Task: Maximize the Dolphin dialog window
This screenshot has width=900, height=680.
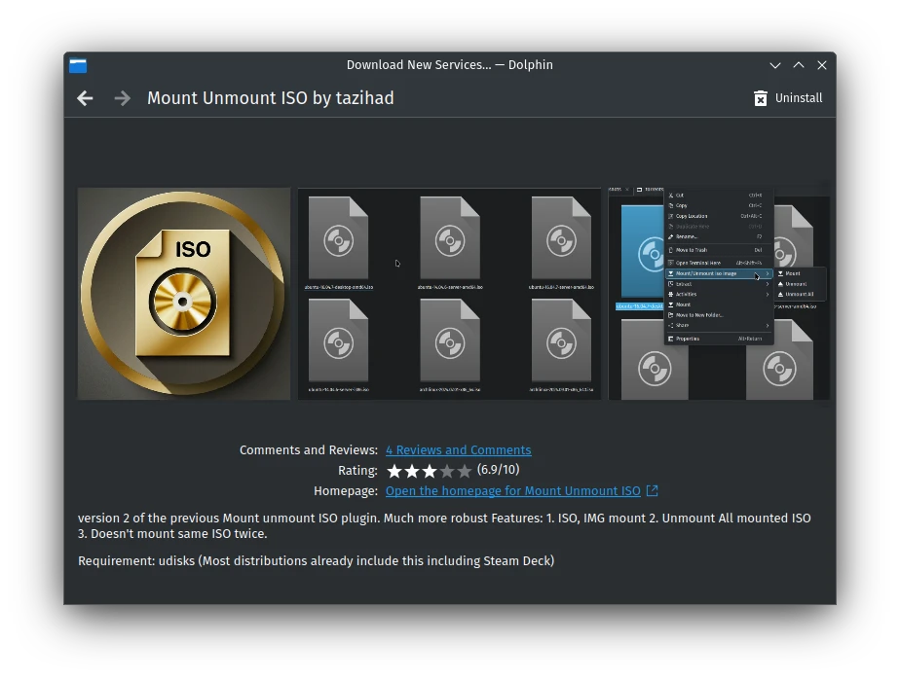Action: [x=799, y=65]
